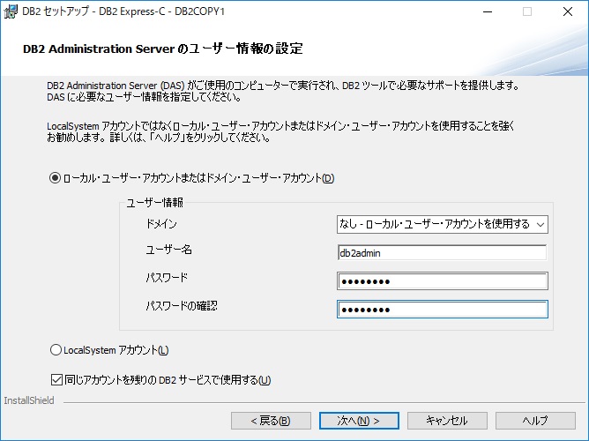Screen dimensions: 589x441
Task: Click the InstallShield text at bottom
Action: [29, 400]
